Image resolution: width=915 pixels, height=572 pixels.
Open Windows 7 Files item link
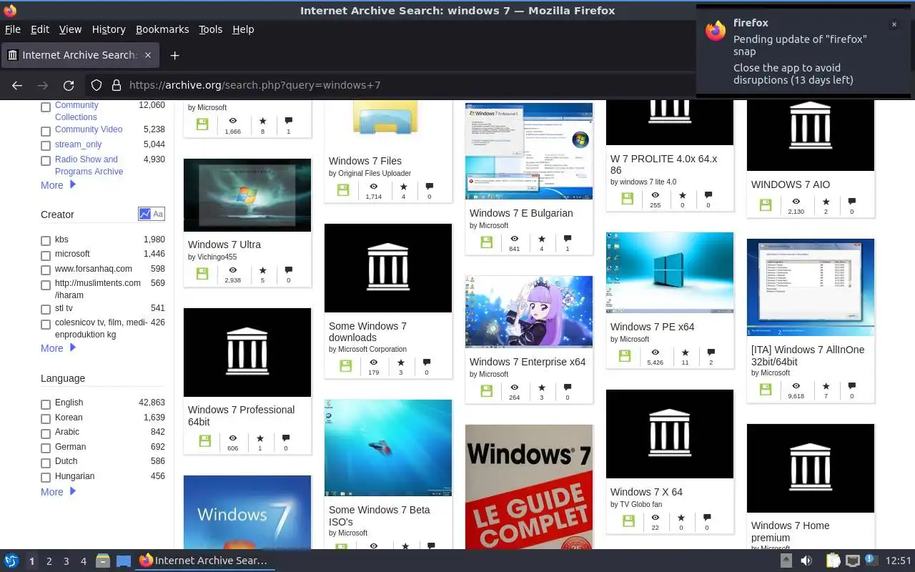click(x=365, y=161)
